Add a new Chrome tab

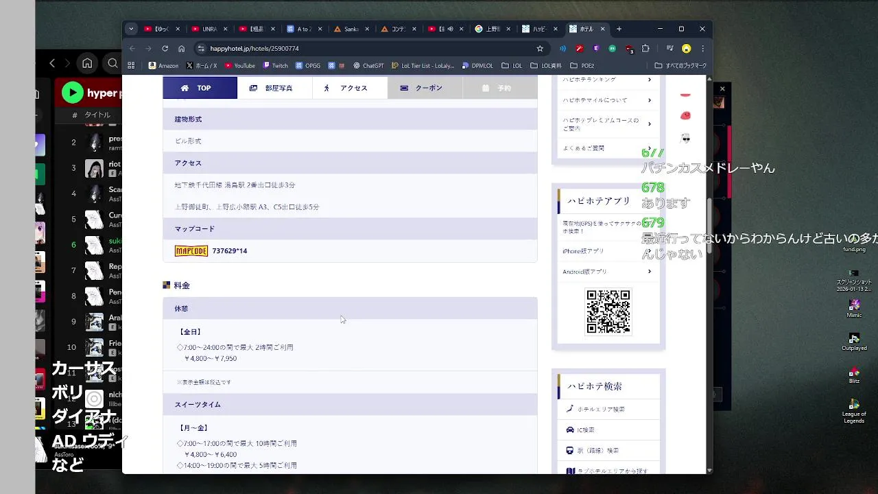click(x=619, y=29)
